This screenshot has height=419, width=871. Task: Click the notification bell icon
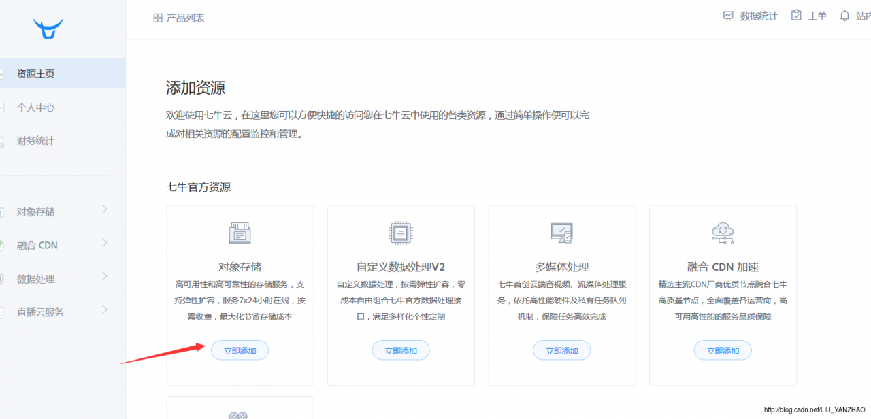[844, 16]
